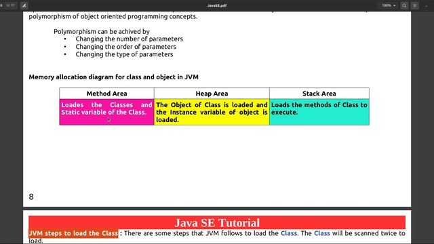Click the 'Memory allocation diagram' heading
Image resolution: width=434 pixels, height=244 pixels.
pyautogui.click(x=113, y=77)
